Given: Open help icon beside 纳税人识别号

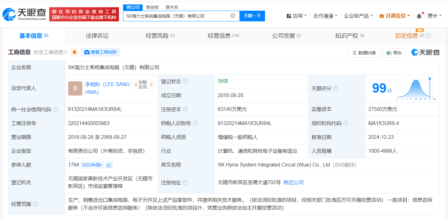Looking at the screenshot, I should pos(195,123).
